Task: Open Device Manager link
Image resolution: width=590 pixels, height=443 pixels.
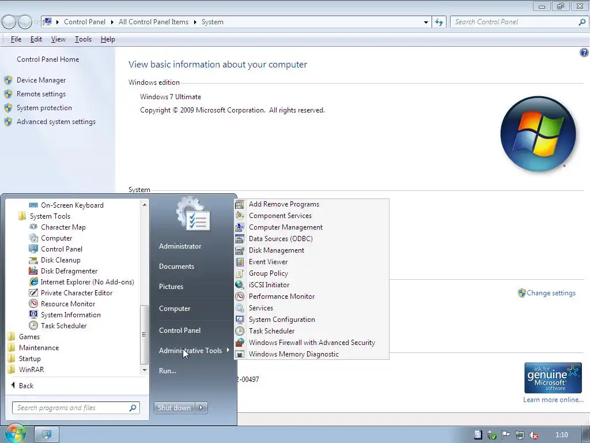Action: pyautogui.click(x=41, y=80)
